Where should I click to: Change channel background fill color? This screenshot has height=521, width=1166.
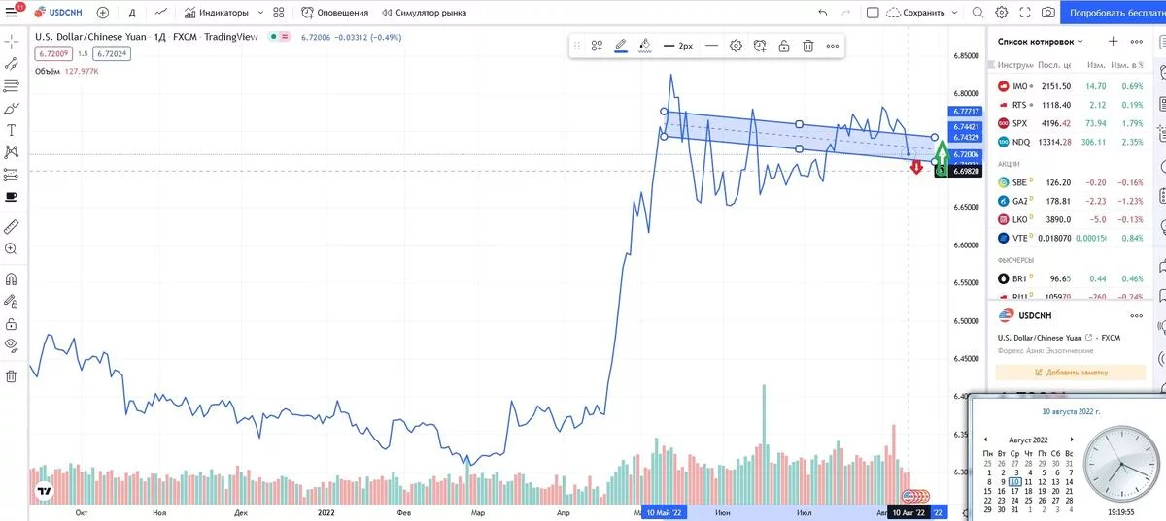point(645,46)
